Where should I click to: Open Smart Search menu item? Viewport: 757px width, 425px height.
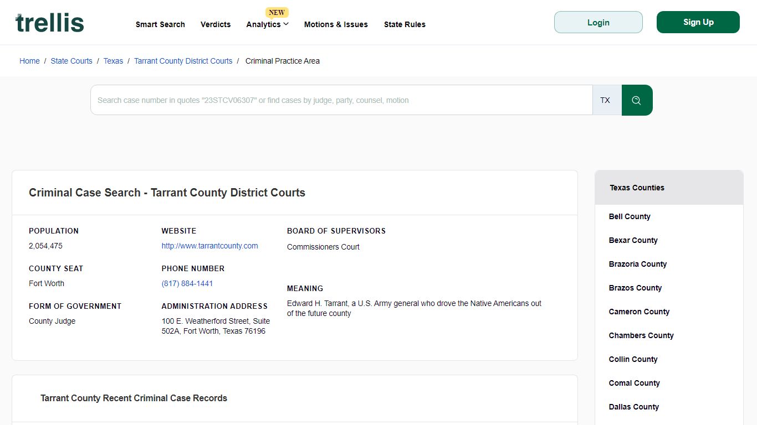[x=160, y=24]
